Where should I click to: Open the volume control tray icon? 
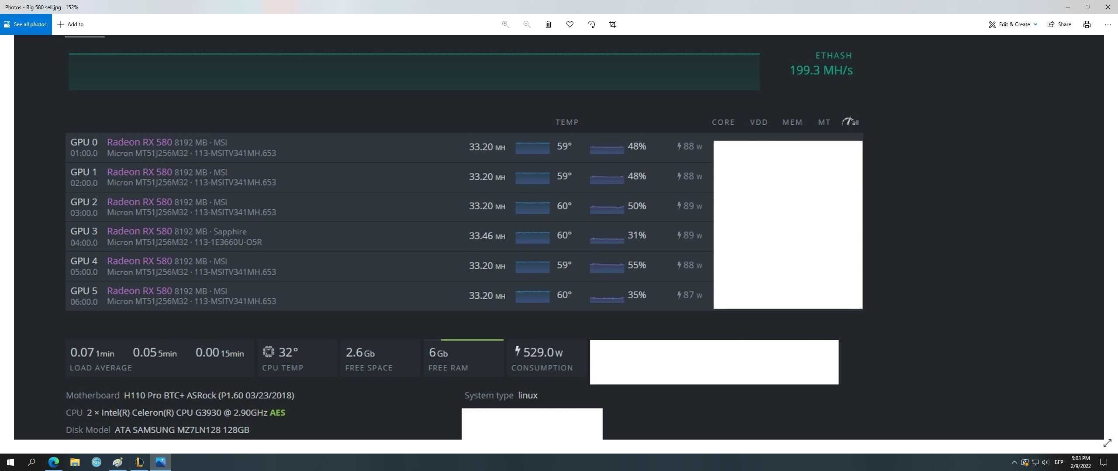pyautogui.click(x=1046, y=462)
